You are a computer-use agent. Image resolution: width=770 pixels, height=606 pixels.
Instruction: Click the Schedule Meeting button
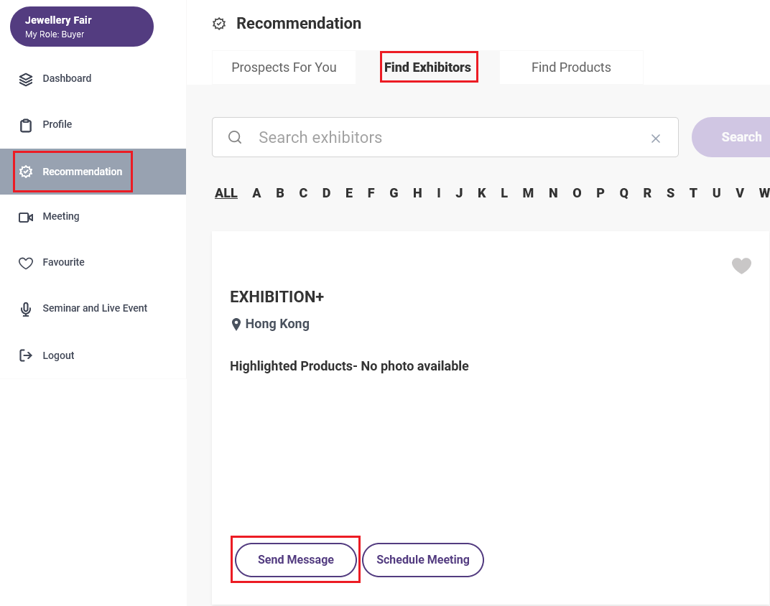[x=423, y=559]
